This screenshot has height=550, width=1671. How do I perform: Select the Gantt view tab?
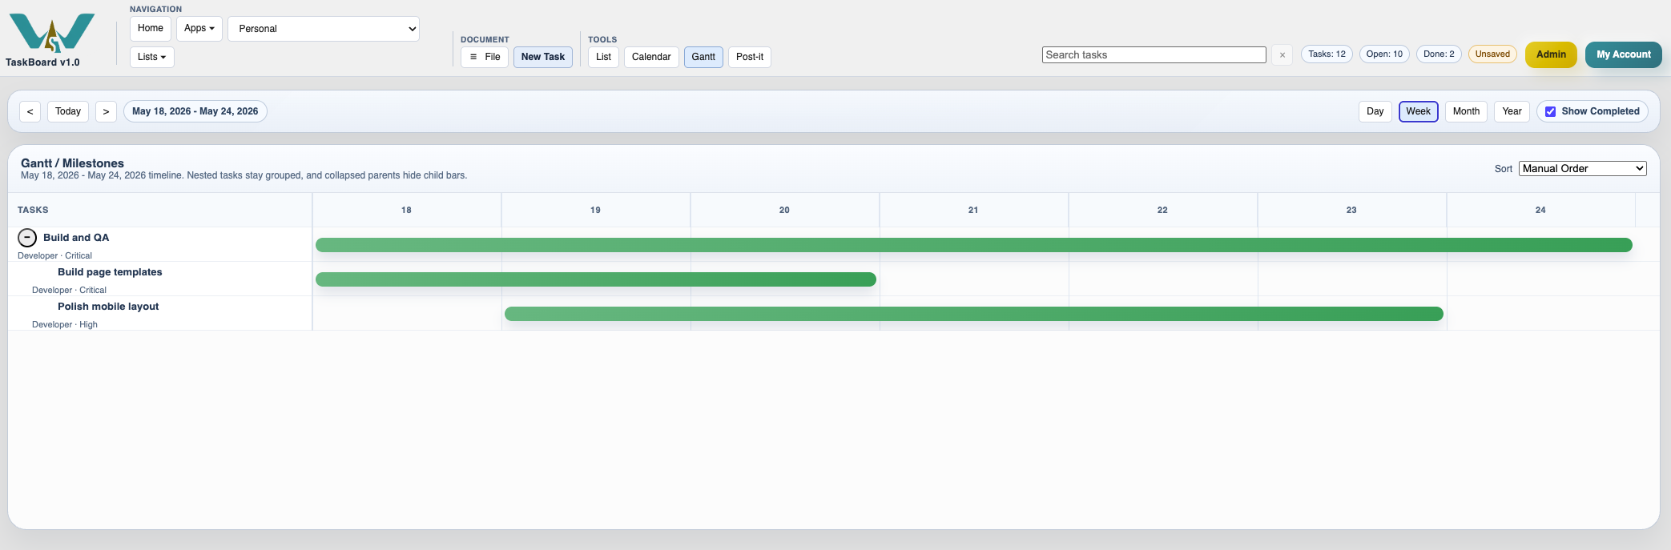click(x=703, y=57)
